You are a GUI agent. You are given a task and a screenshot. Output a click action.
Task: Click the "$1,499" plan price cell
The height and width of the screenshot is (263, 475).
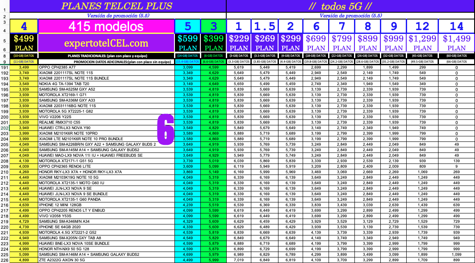456,39
